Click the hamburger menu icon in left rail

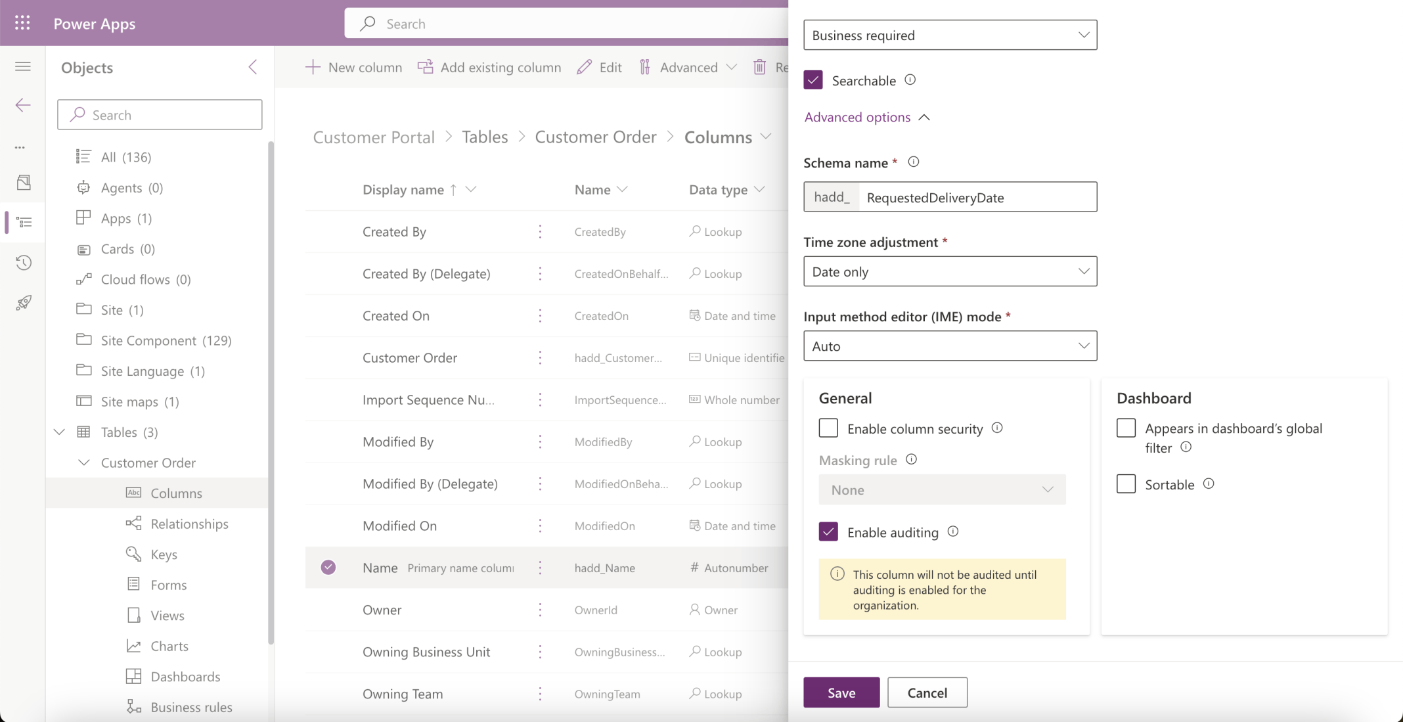pyautogui.click(x=23, y=66)
